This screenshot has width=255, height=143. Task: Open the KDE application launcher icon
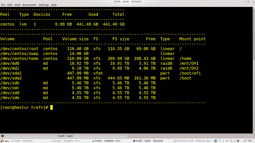2,141
